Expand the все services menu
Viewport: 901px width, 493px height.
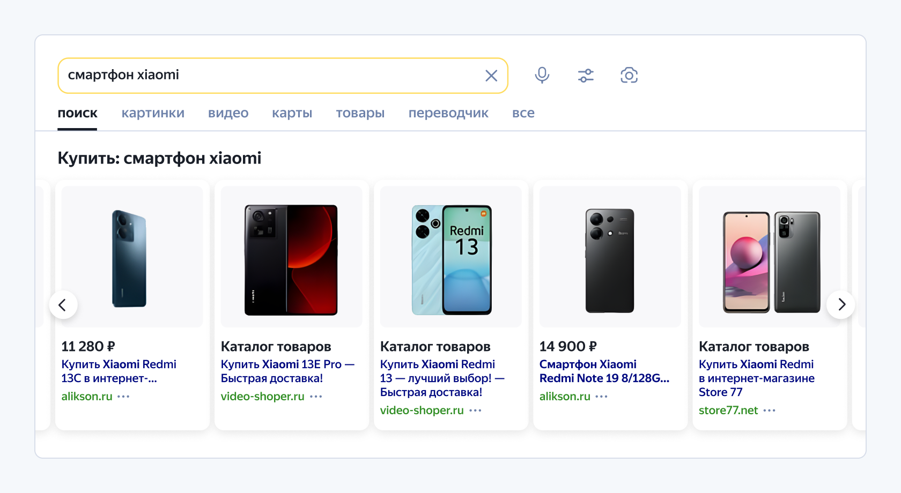523,113
